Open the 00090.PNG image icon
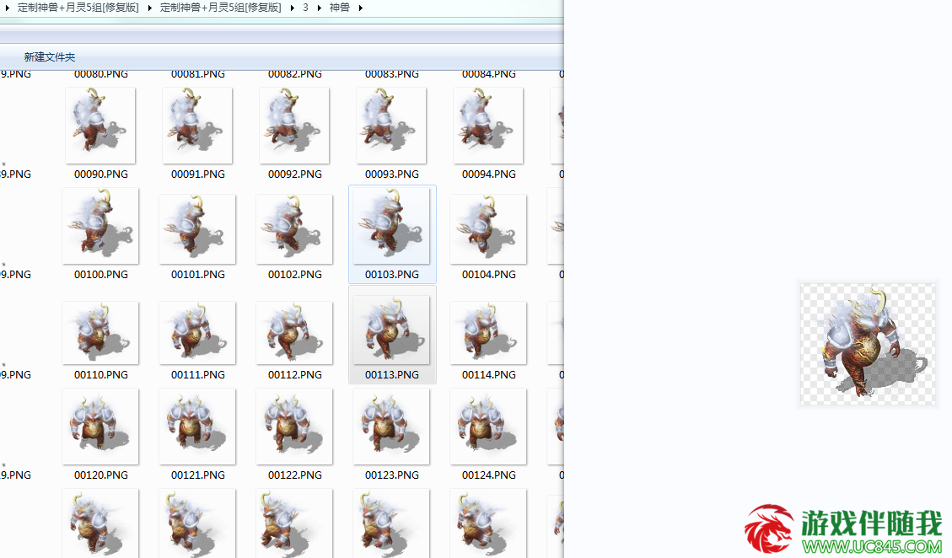 [x=100, y=126]
